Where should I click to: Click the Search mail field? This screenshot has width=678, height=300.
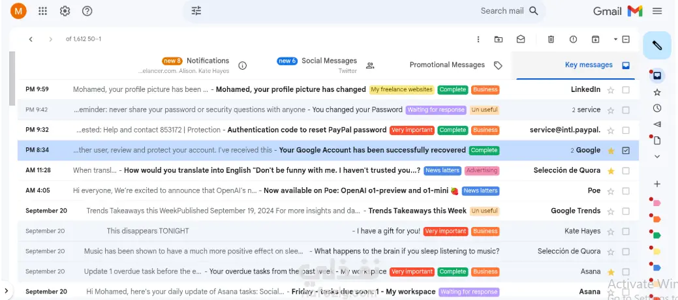tap(363, 11)
